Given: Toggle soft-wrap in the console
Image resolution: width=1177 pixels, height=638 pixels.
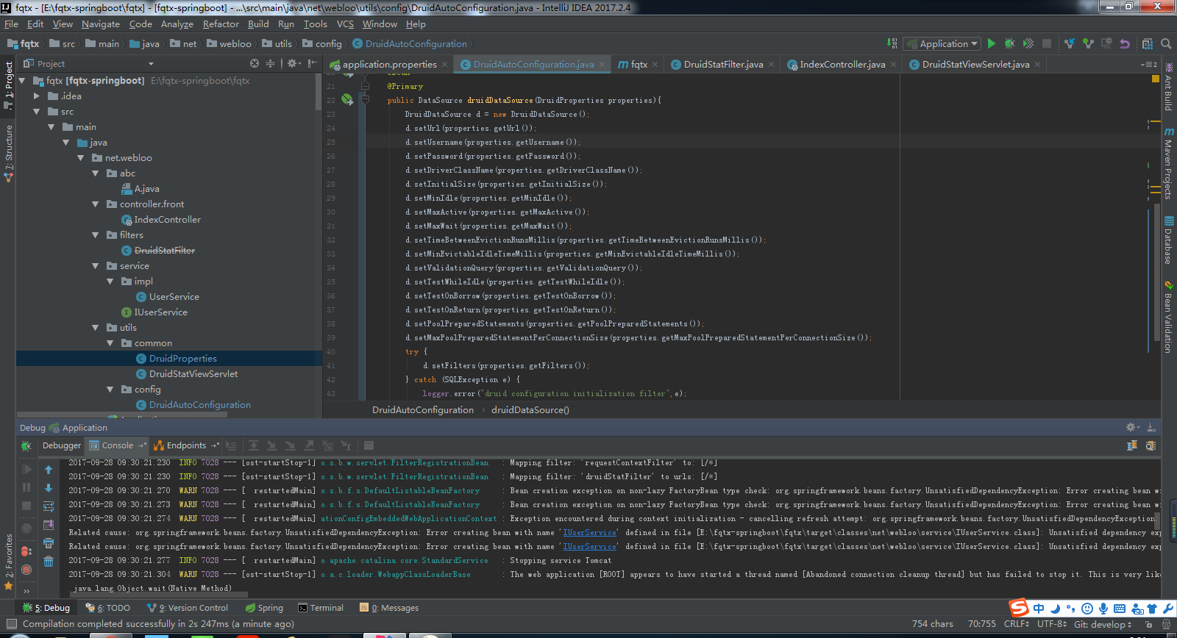Looking at the screenshot, I should [49, 506].
